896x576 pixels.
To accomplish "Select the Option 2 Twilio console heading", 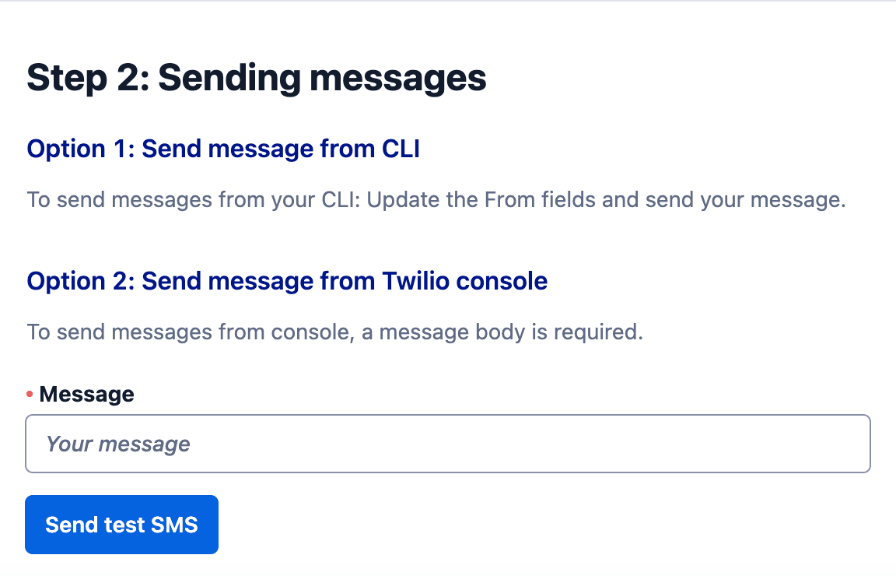I will click(287, 281).
